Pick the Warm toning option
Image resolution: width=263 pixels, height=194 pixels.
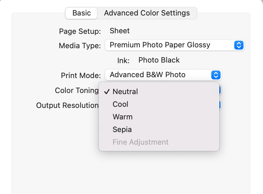123,117
